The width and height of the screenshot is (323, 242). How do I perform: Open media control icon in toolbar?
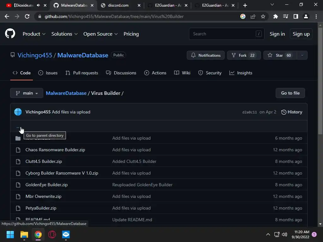click(x=285, y=16)
